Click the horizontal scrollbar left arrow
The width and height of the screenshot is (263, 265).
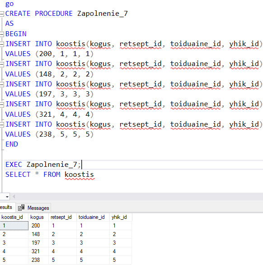click(14, 197)
